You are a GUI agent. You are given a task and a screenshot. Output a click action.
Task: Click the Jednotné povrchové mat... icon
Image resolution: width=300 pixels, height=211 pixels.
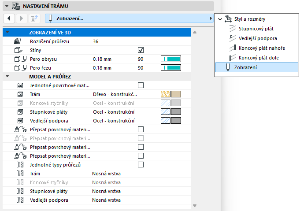20,85
